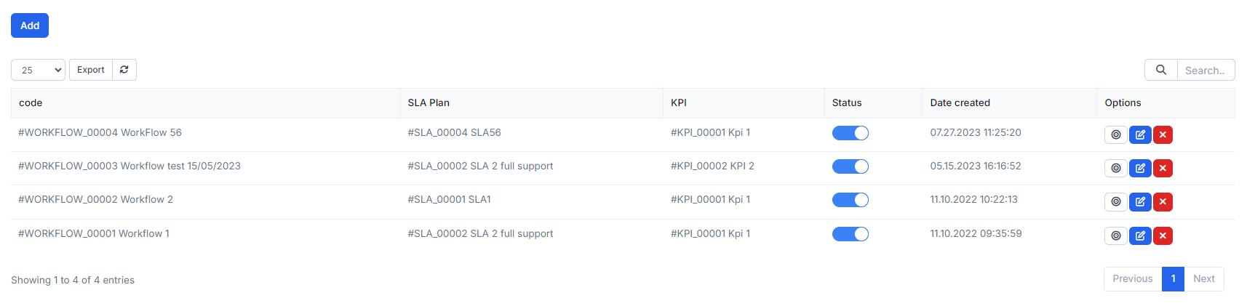Screen dimensions: 1247x306
Task: Click the Export button
Action: tap(91, 70)
